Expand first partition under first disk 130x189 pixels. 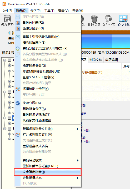click(x=9, y=65)
